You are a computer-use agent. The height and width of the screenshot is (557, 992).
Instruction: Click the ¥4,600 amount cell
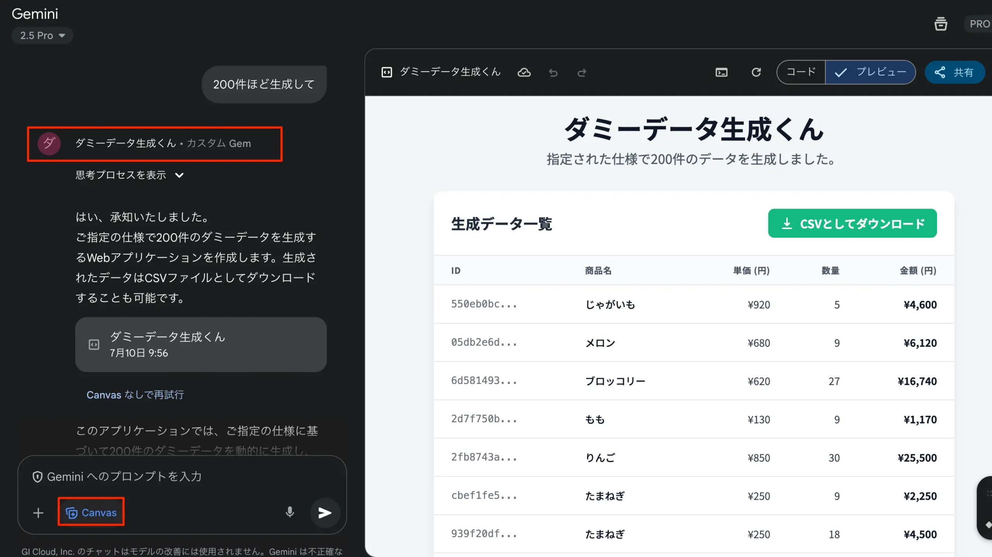920,305
